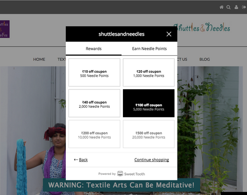247x195 pixels.
Task: Click the Sweet Tooth logo icon
Action: [x=120, y=174]
